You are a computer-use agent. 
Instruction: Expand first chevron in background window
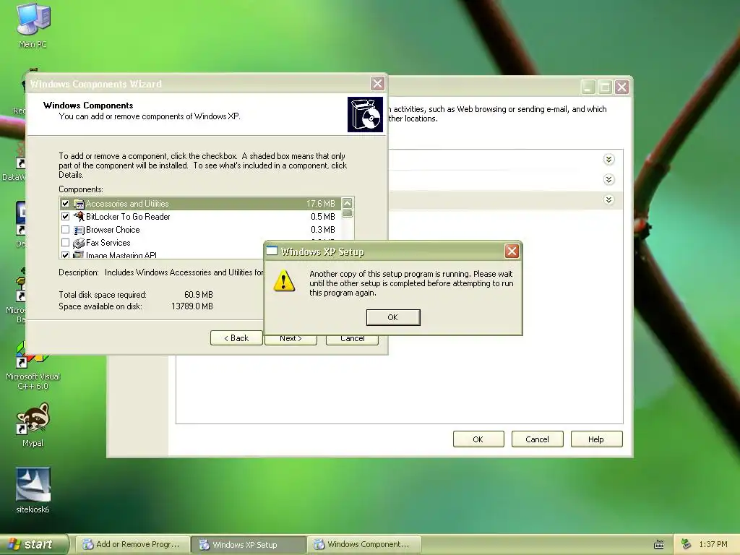pos(608,160)
